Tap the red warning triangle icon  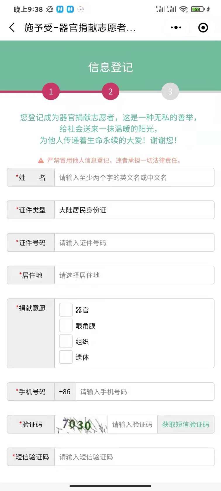41,160
